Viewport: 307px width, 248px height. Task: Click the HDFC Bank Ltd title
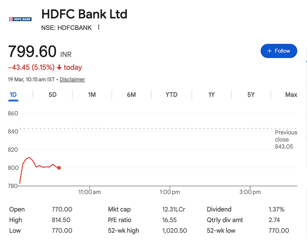tap(84, 14)
